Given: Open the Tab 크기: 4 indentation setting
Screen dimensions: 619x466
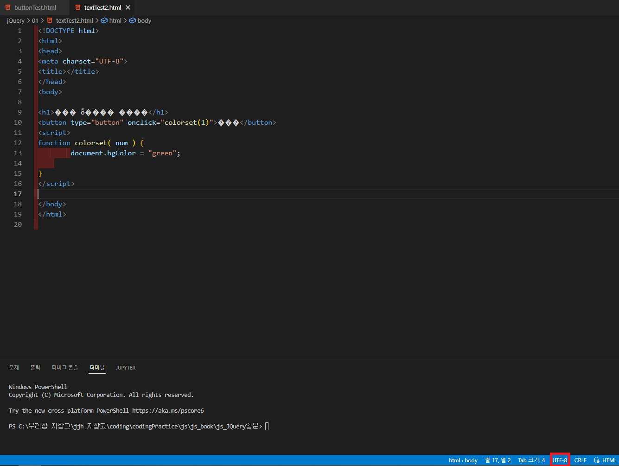Looking at the screenshot, I should tap(531, 460).
